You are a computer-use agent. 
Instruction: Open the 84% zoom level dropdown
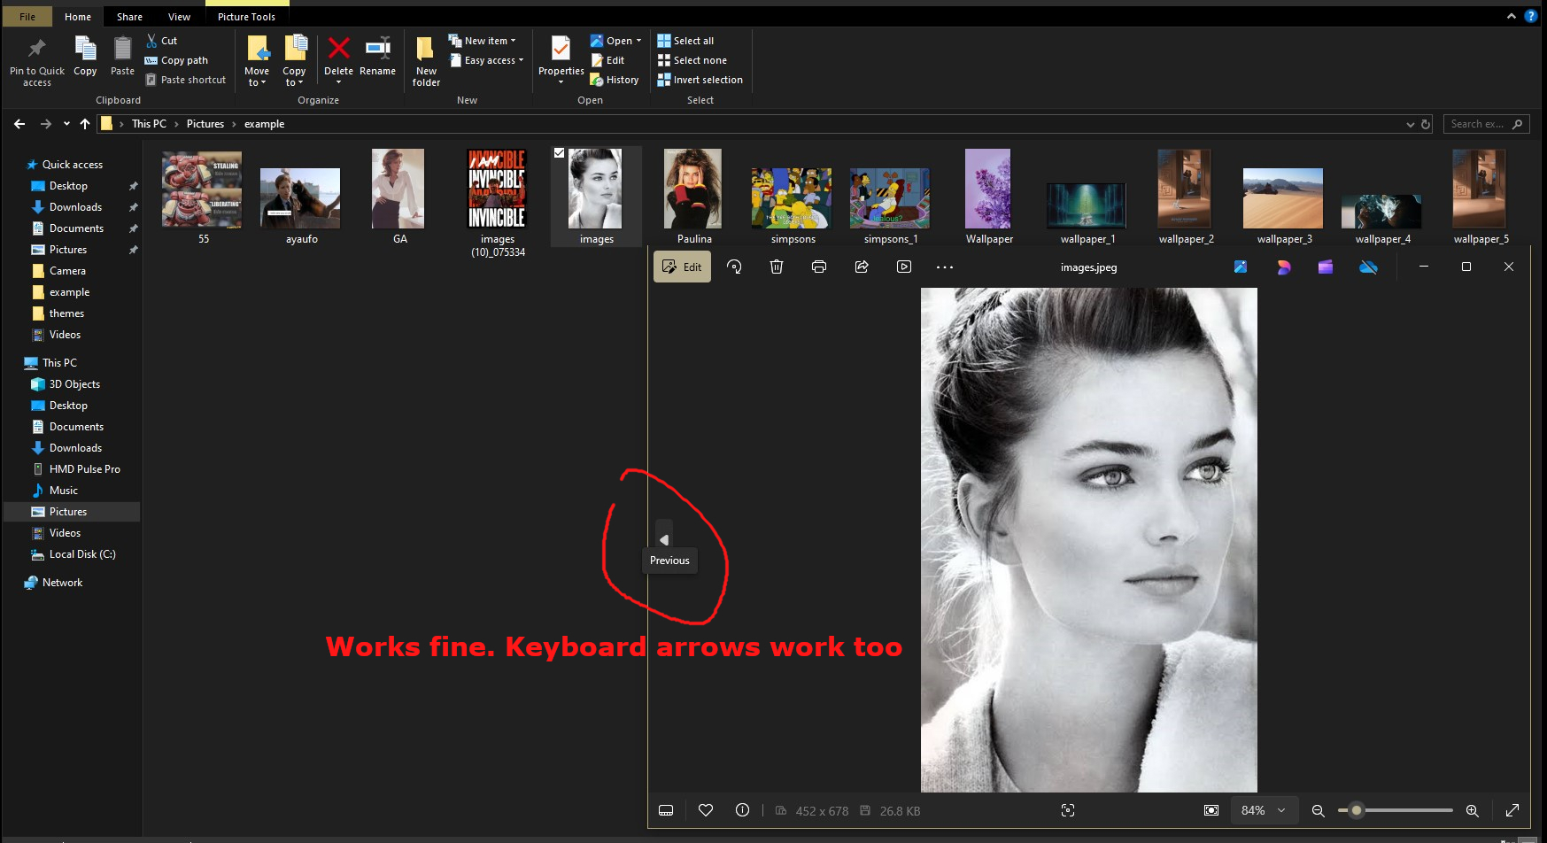coord(1265,810)
